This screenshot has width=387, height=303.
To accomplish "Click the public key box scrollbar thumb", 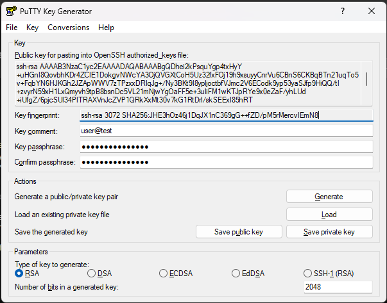I will tap(366, 79).
